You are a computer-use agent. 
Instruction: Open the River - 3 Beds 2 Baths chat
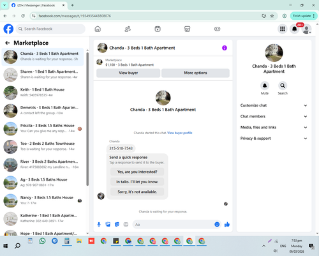coord(43,165)
